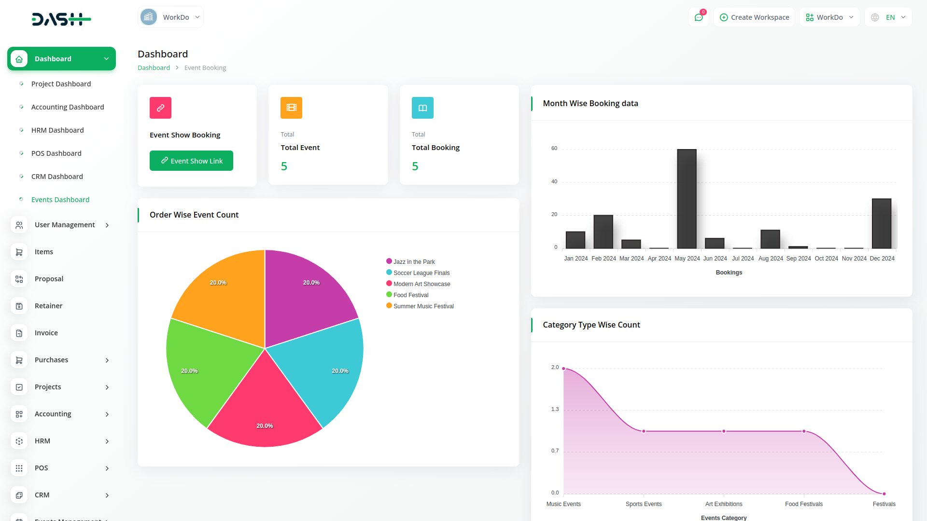Click the orange film icon on Total Event card
The width and height of the screenshot is (927, 521).
tap(291, 108)
